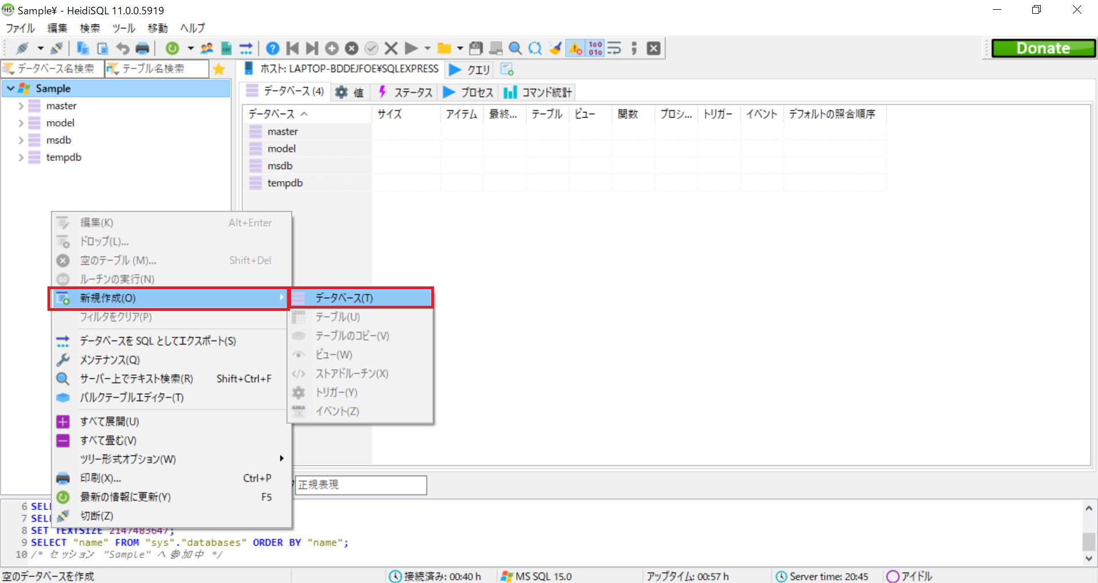This screenshot has height=583, width=1098.
Task: Switch to the プロセス tab
Action: [468, 92]
